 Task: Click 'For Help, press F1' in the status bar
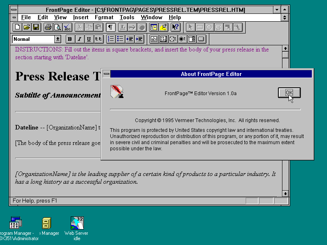point(35,200)
